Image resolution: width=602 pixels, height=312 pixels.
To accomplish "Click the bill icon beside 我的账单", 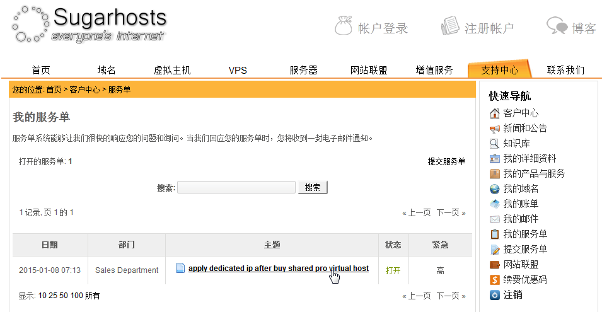I will coord(494,204).
